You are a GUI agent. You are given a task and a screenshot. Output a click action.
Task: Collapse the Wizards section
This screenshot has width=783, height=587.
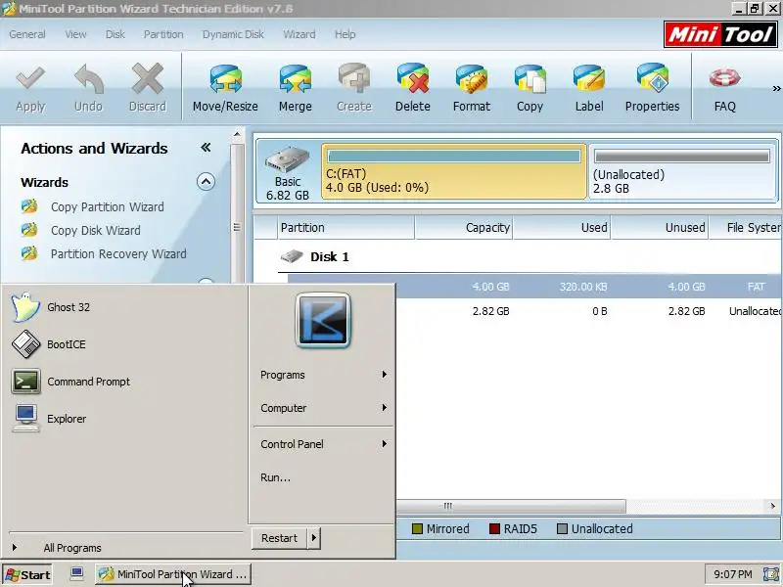pyautogui.click(x=206, y=182)
